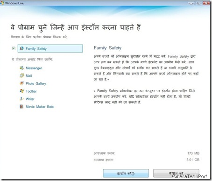Click the Family Safety heading in details pane
The width and height of the screenshot is (212, 181).
pyautogui.click(x=107, y=48)
